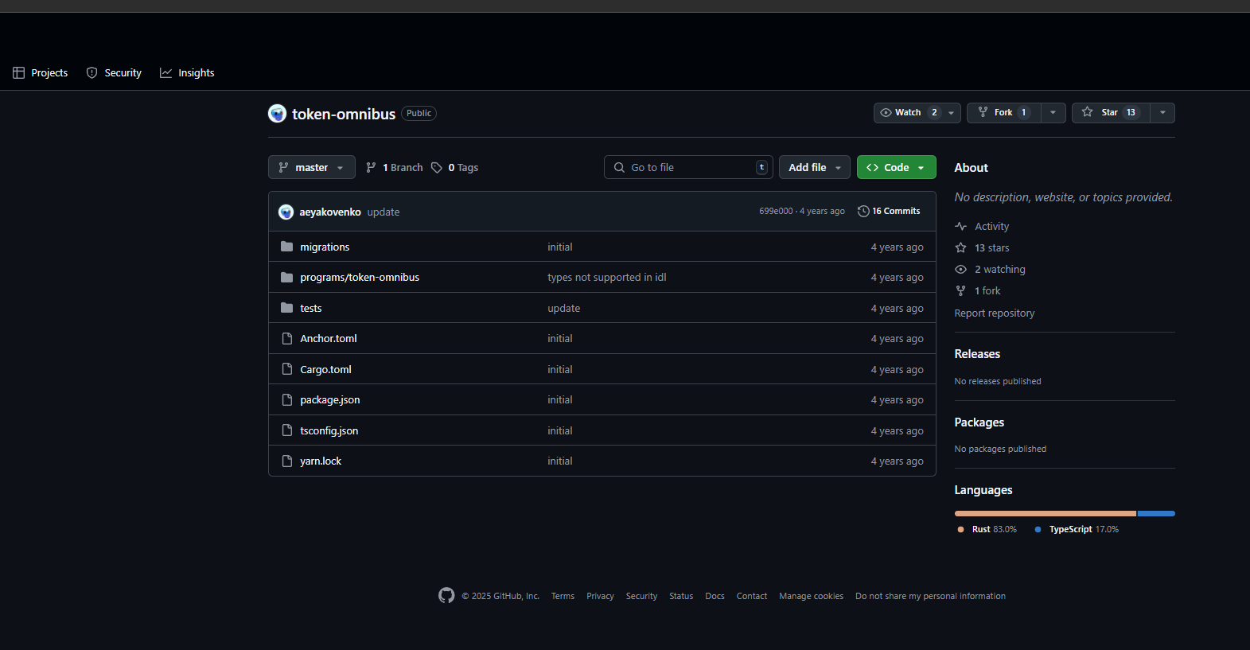Open the Cargo.toml file link
The height and width of the screenshot is (650, 1250).
pyautogui.click(x=325, y=369)
